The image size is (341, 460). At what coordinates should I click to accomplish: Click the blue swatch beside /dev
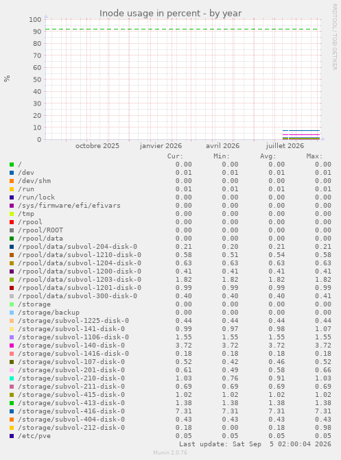[x=12, y=173]
